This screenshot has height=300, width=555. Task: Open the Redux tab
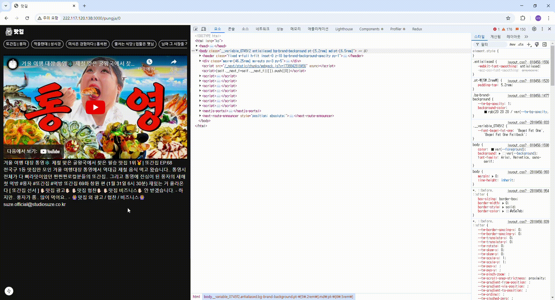coord(417,29)
